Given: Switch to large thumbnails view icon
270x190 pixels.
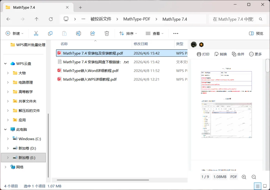Looking at the screenshot, I should [265, 186].
